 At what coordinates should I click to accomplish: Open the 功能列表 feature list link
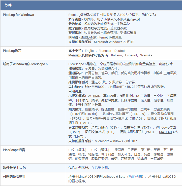coord(135,176)
